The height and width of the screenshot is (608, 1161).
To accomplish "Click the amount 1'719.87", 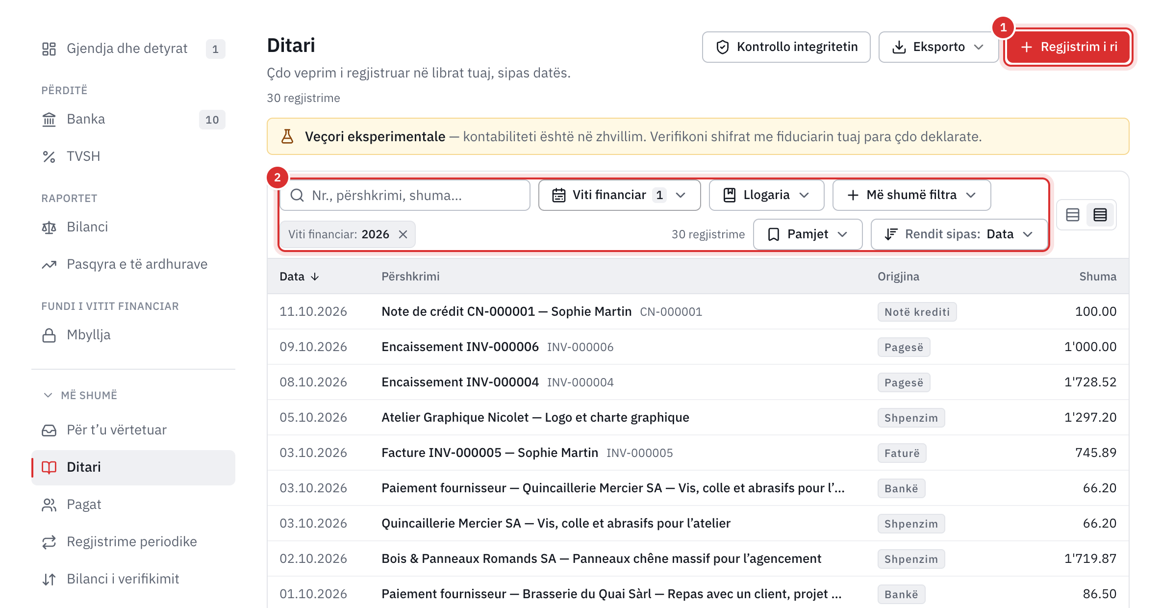I will point(1090,558).
